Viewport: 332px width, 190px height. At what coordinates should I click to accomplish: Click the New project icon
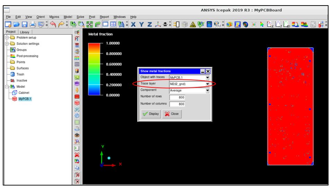pyautogui.click(x=8, y=24)
